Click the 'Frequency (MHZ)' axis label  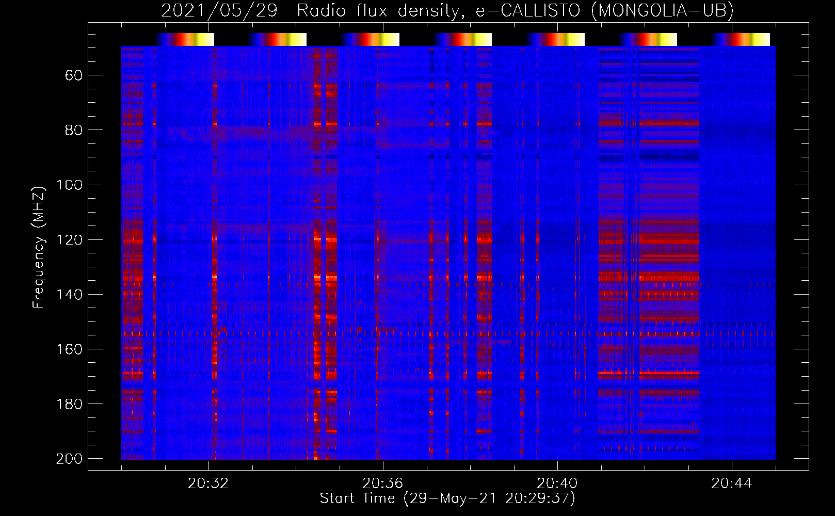tap(39, 247)
